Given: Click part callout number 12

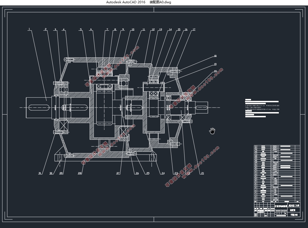Looking at the screenshot, I should [x=153, y=29].
